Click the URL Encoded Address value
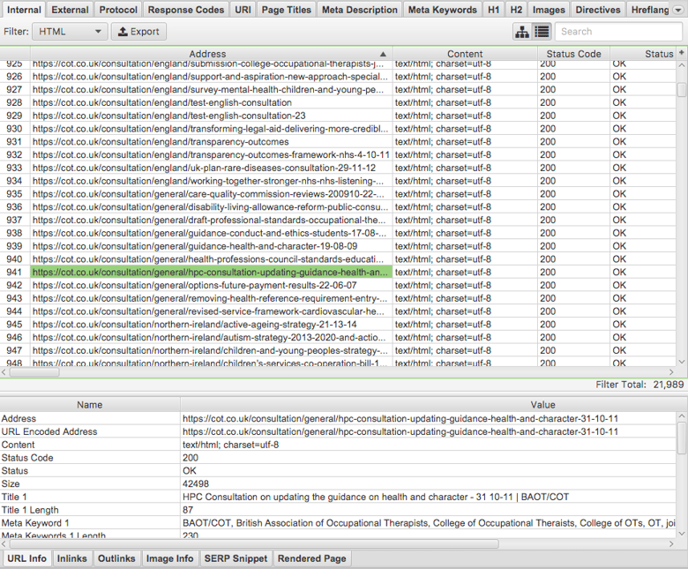This screenshot has width=688, height=569. (400, 431)
